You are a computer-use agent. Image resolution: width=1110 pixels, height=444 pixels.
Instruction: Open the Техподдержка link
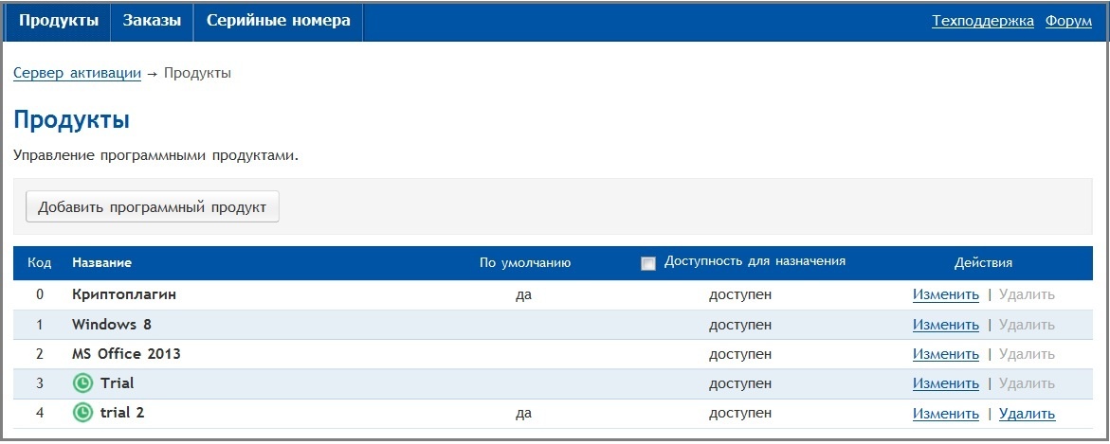982,21
